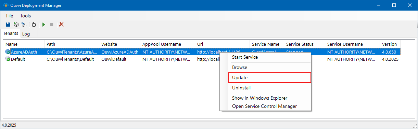Close the Ouvvi Deployment Manager window

pyautogui.click(x=410, y=5)
